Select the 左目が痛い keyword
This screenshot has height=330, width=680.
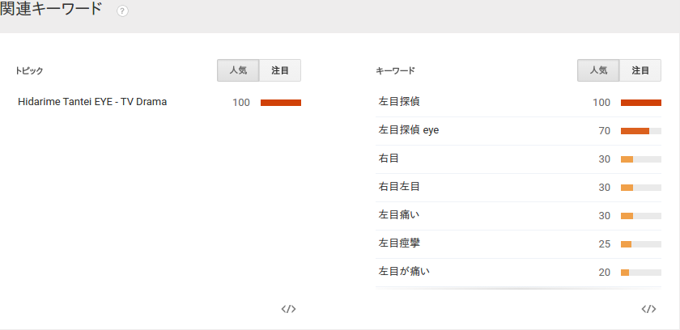(404, 272)
